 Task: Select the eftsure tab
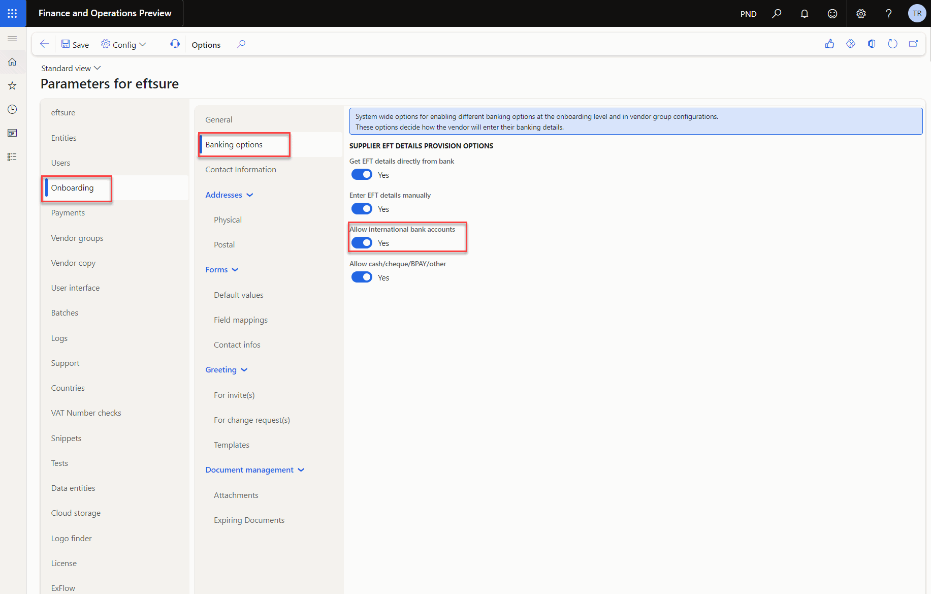pos(115,113)
